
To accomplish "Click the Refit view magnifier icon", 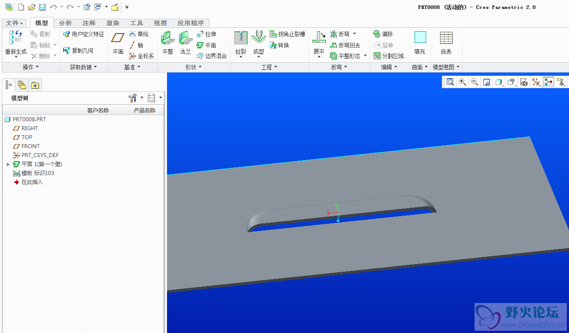I will [x=450, y=82].
